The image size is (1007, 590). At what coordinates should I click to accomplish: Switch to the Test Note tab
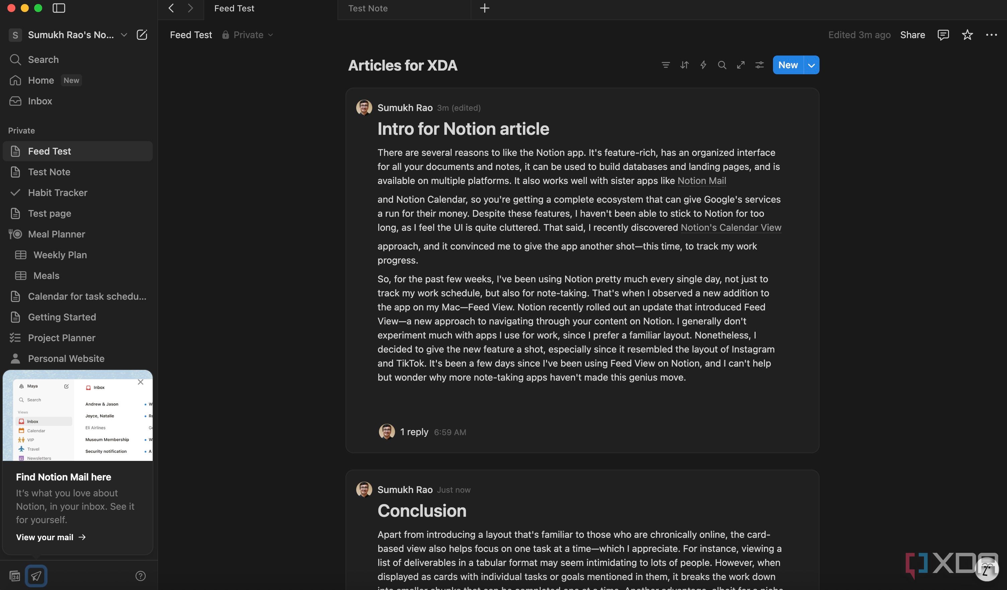tap(404, 8)
